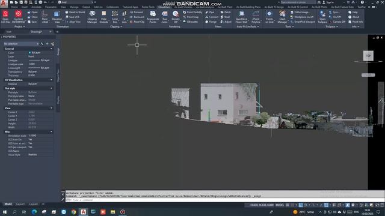Click the MODEL button in status bar
This screenshot has height=216, width=385.
pos(280,205)
